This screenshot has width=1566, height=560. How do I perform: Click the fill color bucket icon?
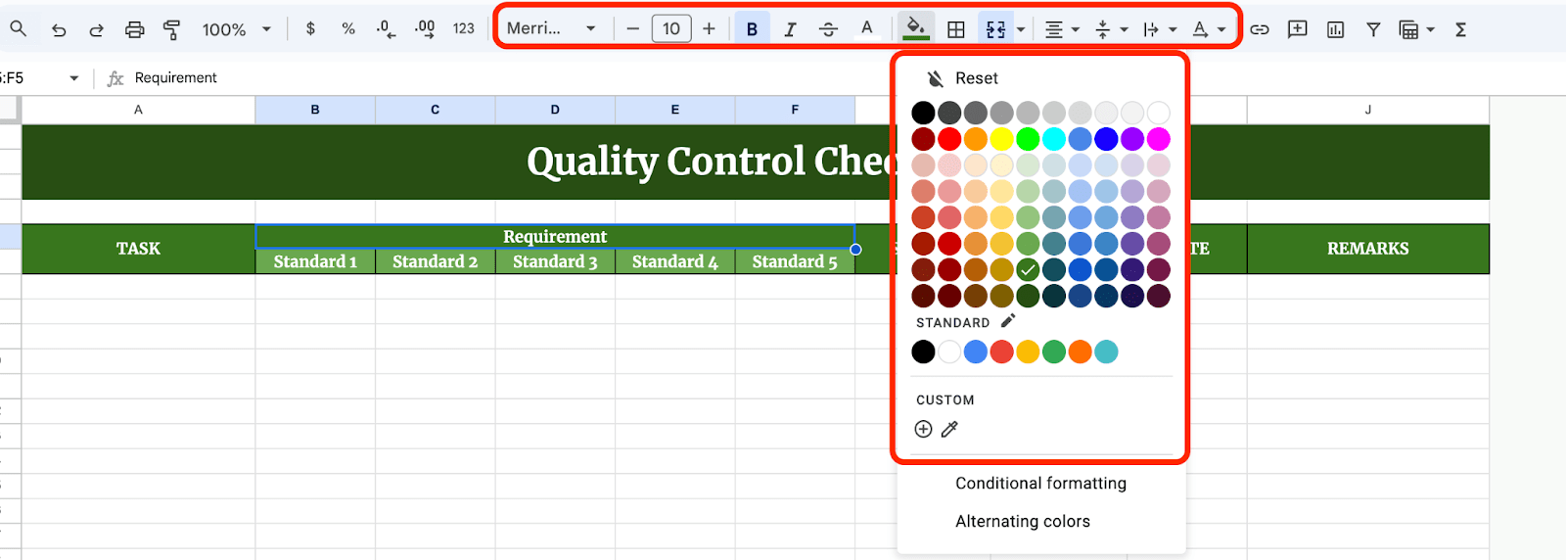coord(915,28)
